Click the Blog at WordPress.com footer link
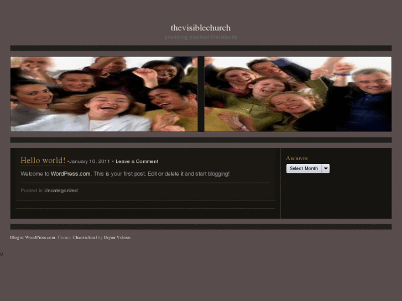 coord(33,237)
